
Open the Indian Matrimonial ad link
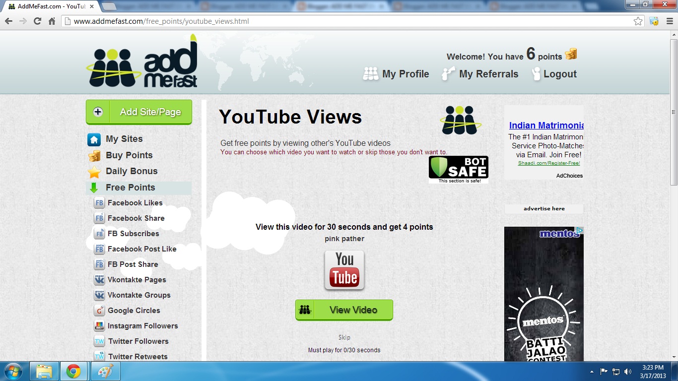click(546, 126)
